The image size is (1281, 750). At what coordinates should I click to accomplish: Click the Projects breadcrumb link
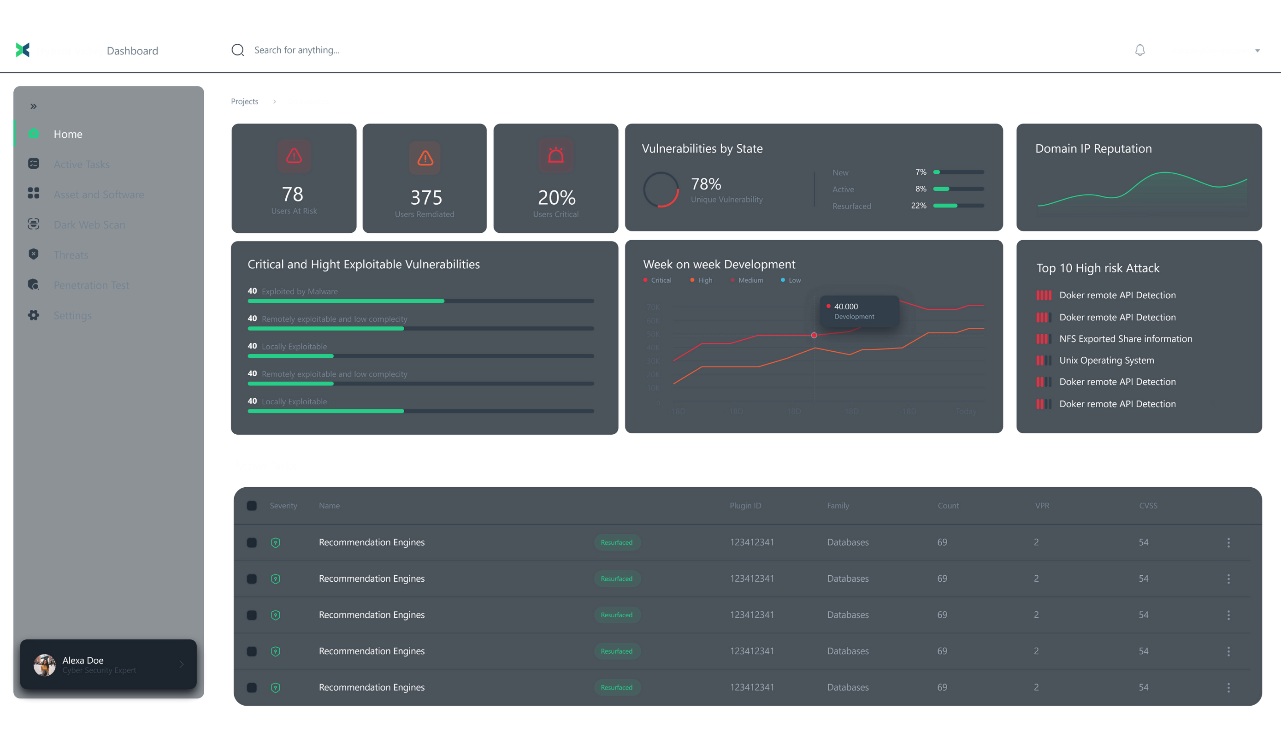tap(244, 101)
